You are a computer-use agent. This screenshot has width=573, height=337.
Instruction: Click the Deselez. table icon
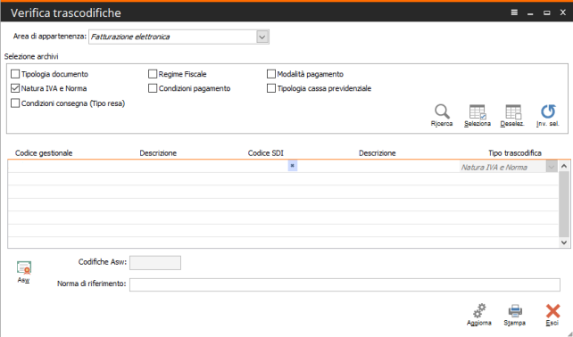tap(513, 111)
